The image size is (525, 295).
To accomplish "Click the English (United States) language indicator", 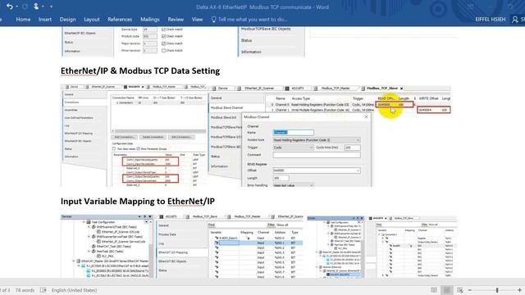I will 74,290.
